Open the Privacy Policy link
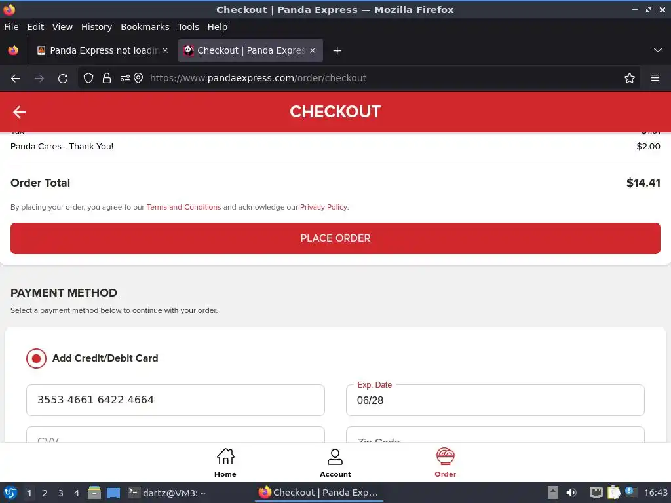671x503 pixels. pyautogui.click(x=324, y=207)
